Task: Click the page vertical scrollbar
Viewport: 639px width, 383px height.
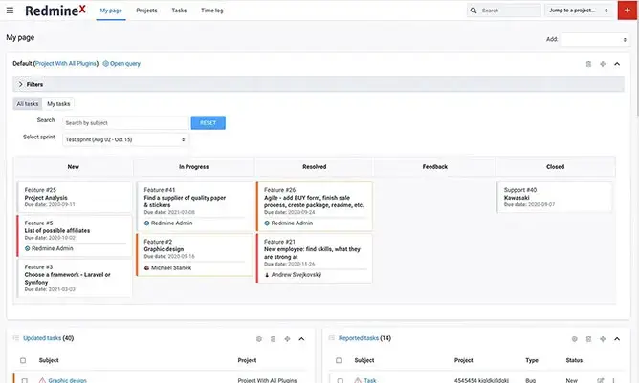Action: tap(637, 57)
